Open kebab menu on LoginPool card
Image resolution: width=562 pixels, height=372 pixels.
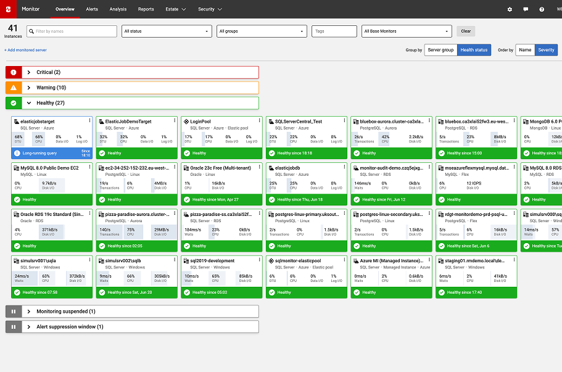tap(260, 121)
